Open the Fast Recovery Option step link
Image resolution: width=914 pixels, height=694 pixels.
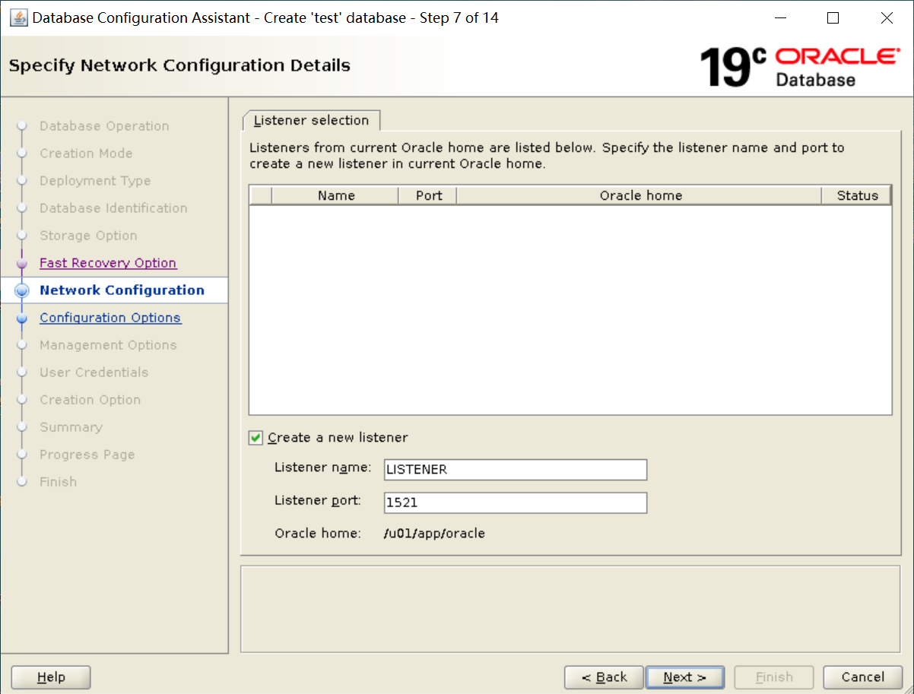[108, 263]
